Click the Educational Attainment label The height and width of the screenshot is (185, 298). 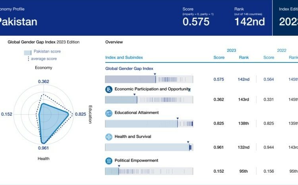pos(137,113)
